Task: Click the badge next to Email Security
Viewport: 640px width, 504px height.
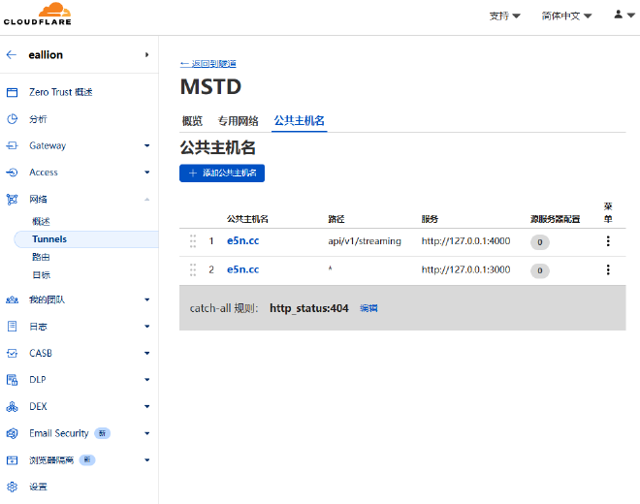Action: click(x=103, y=433)
